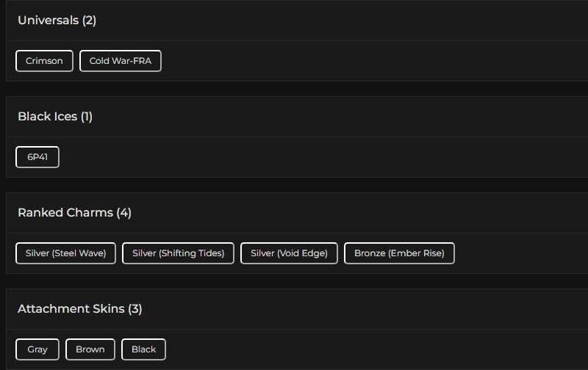The height and width of the screenshot is (370, 588).
Task: Click empty area of Universals tag row
Action: 367,61
